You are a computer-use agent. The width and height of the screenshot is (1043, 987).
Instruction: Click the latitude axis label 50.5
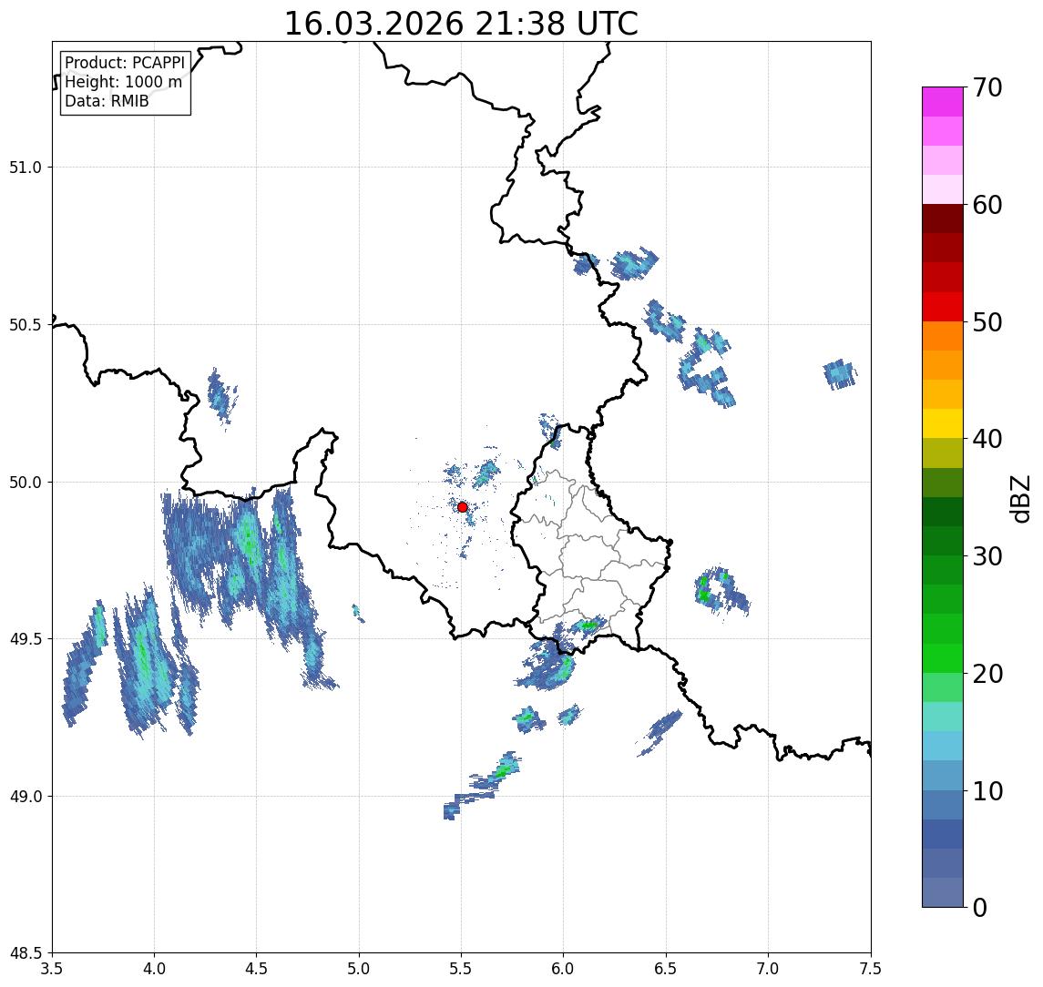click(x=26, y=325)
